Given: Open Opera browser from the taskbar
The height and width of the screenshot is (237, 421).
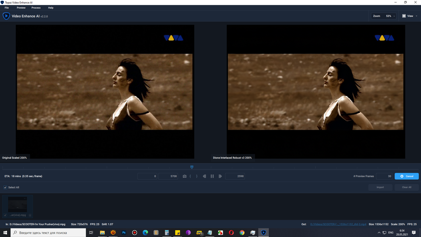Looking at the screenshot, I should (x=231, y=232).
